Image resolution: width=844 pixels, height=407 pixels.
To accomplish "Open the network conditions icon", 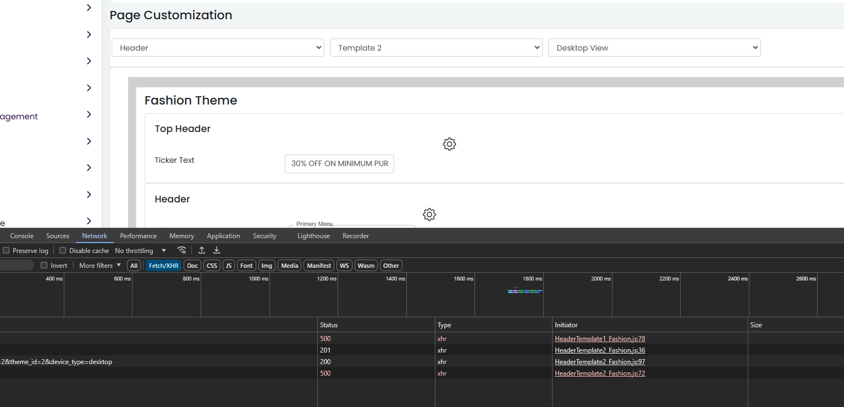I will point(181,250).
